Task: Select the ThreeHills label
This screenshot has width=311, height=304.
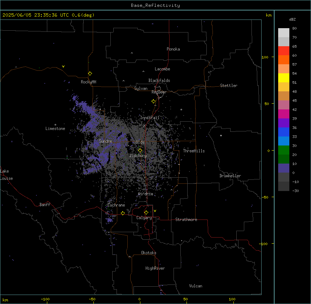Action: click(194, 151)
